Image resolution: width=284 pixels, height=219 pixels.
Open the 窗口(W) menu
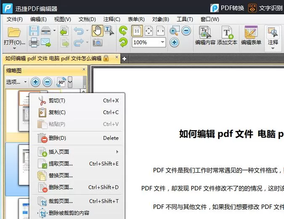tap(210, 19)
